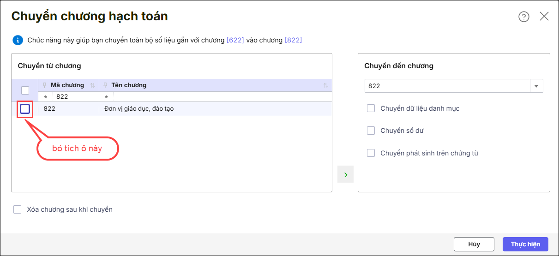Untick the checkbox for row 822
Viewport: 559px width, 256px height.
click(x=25, y=109)
